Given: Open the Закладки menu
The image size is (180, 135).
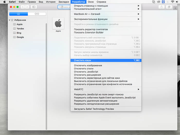Looking at the screenshot, I should [64, 2].
